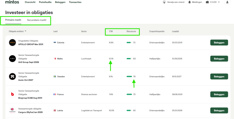This screenshot has width=234, height=119.
Task: Click the 7.4% YTM value
Action: (x=111, y=94)
